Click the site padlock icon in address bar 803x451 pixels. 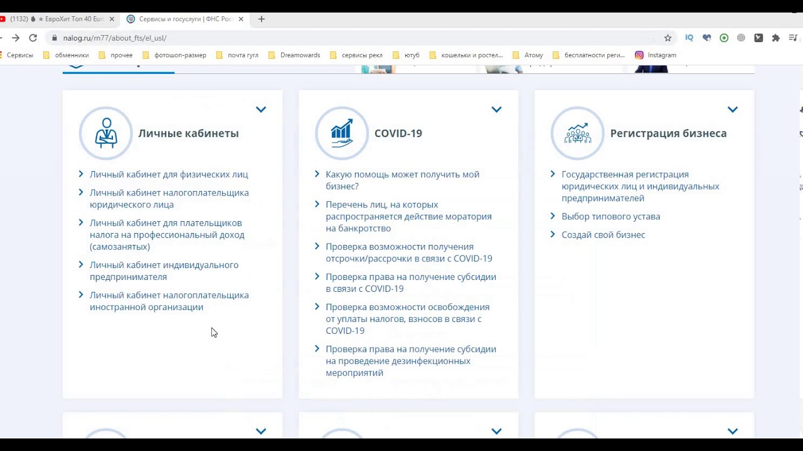pos(55,38)
